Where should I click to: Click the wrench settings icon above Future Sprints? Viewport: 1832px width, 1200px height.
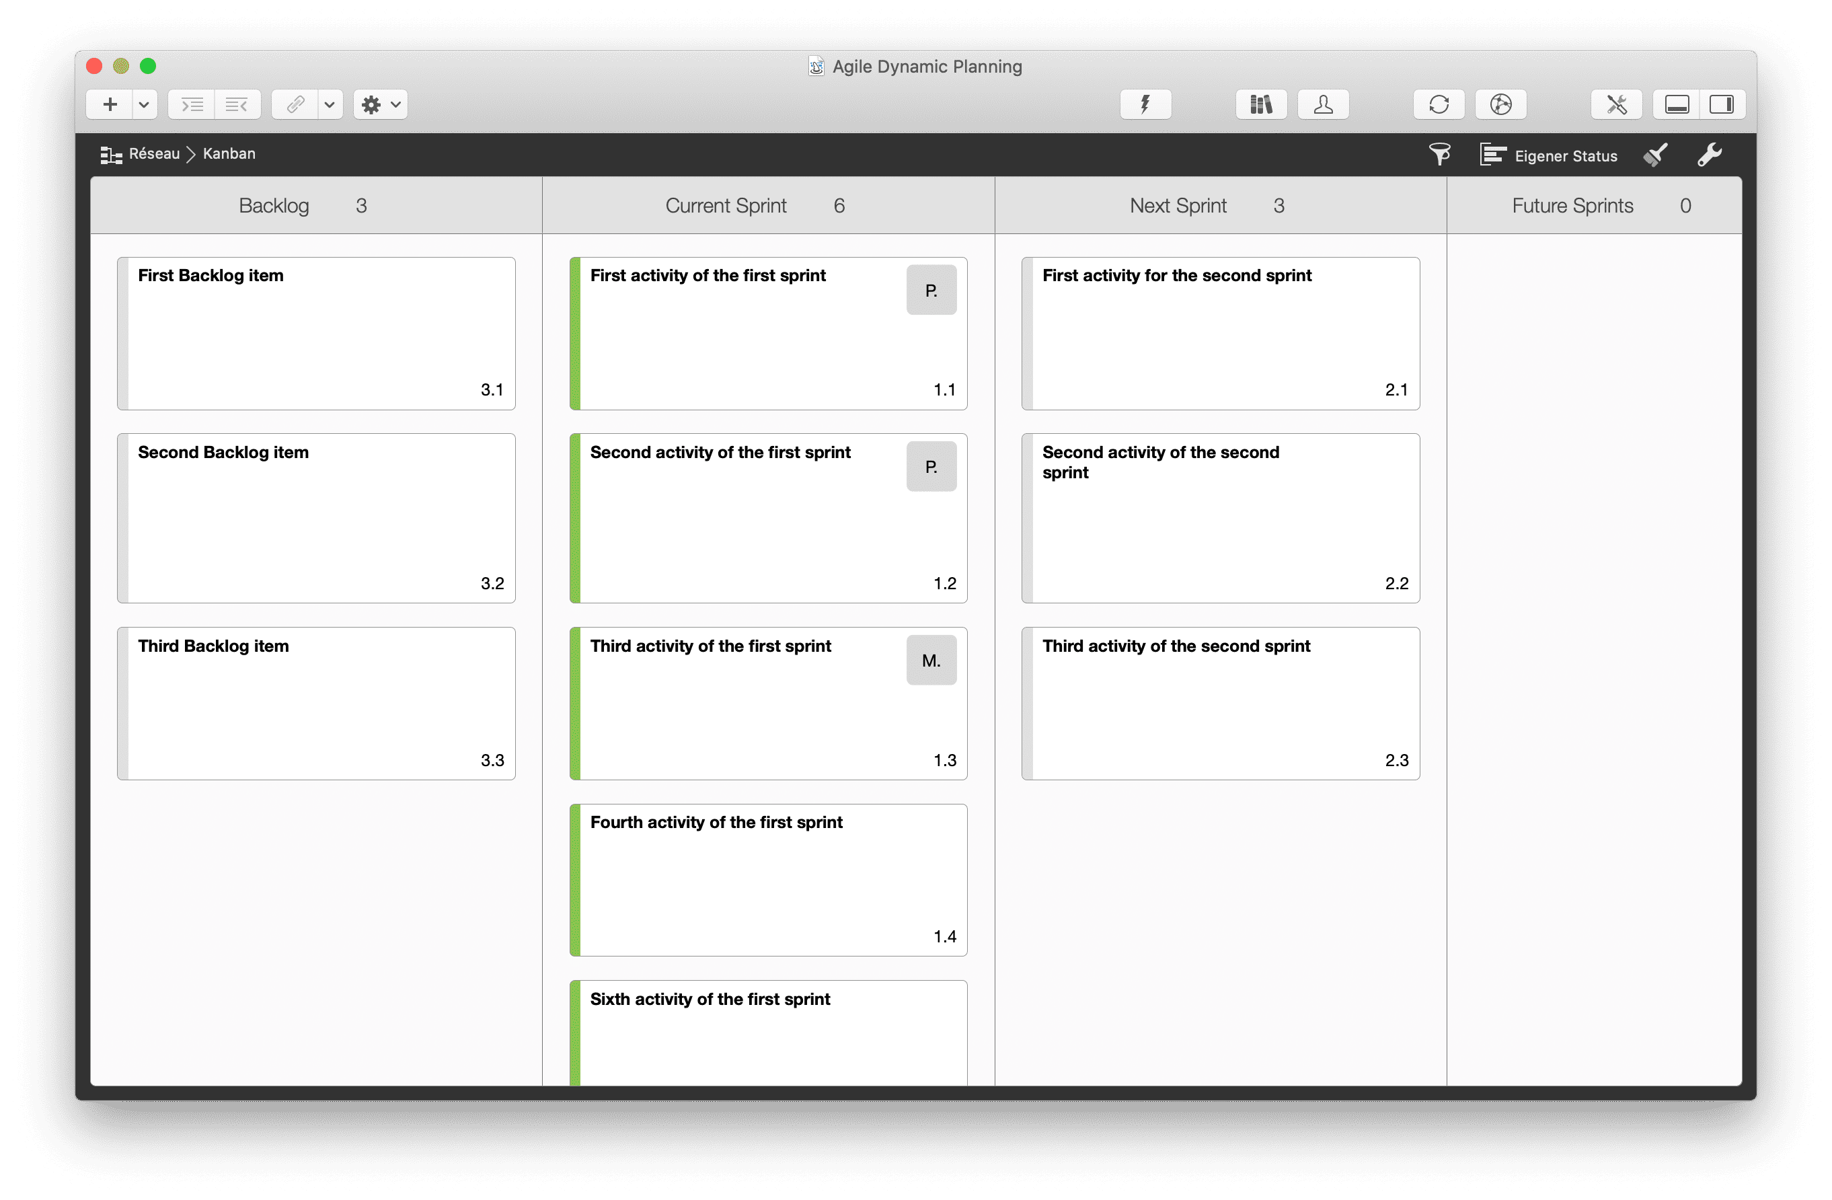point(1710,155)
